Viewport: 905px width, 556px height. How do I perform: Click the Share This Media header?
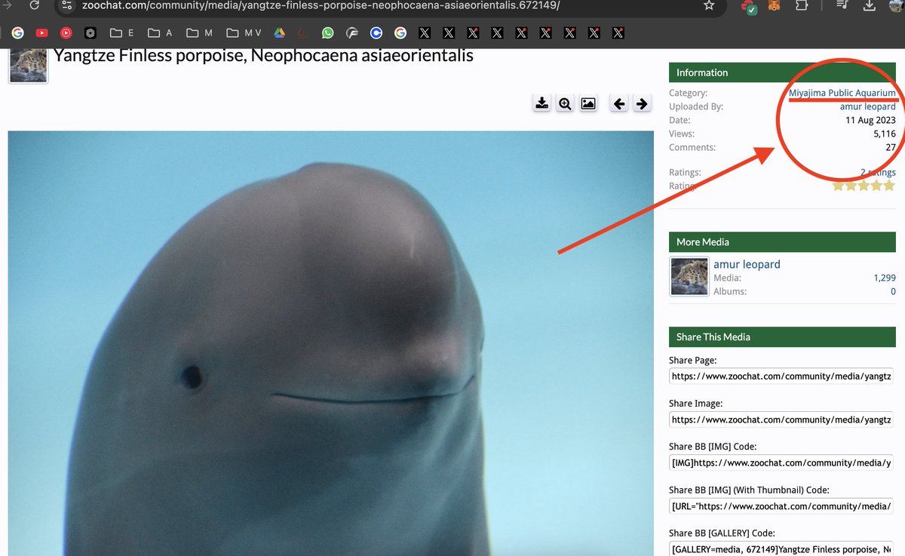pyautogui.click(x=783, y=337)
